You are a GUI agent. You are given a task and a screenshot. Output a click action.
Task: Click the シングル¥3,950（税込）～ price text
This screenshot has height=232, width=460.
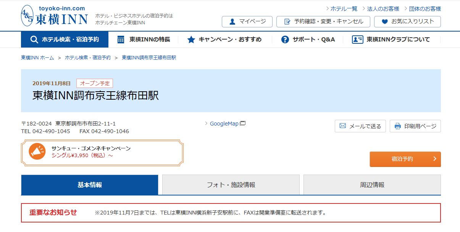82,155
